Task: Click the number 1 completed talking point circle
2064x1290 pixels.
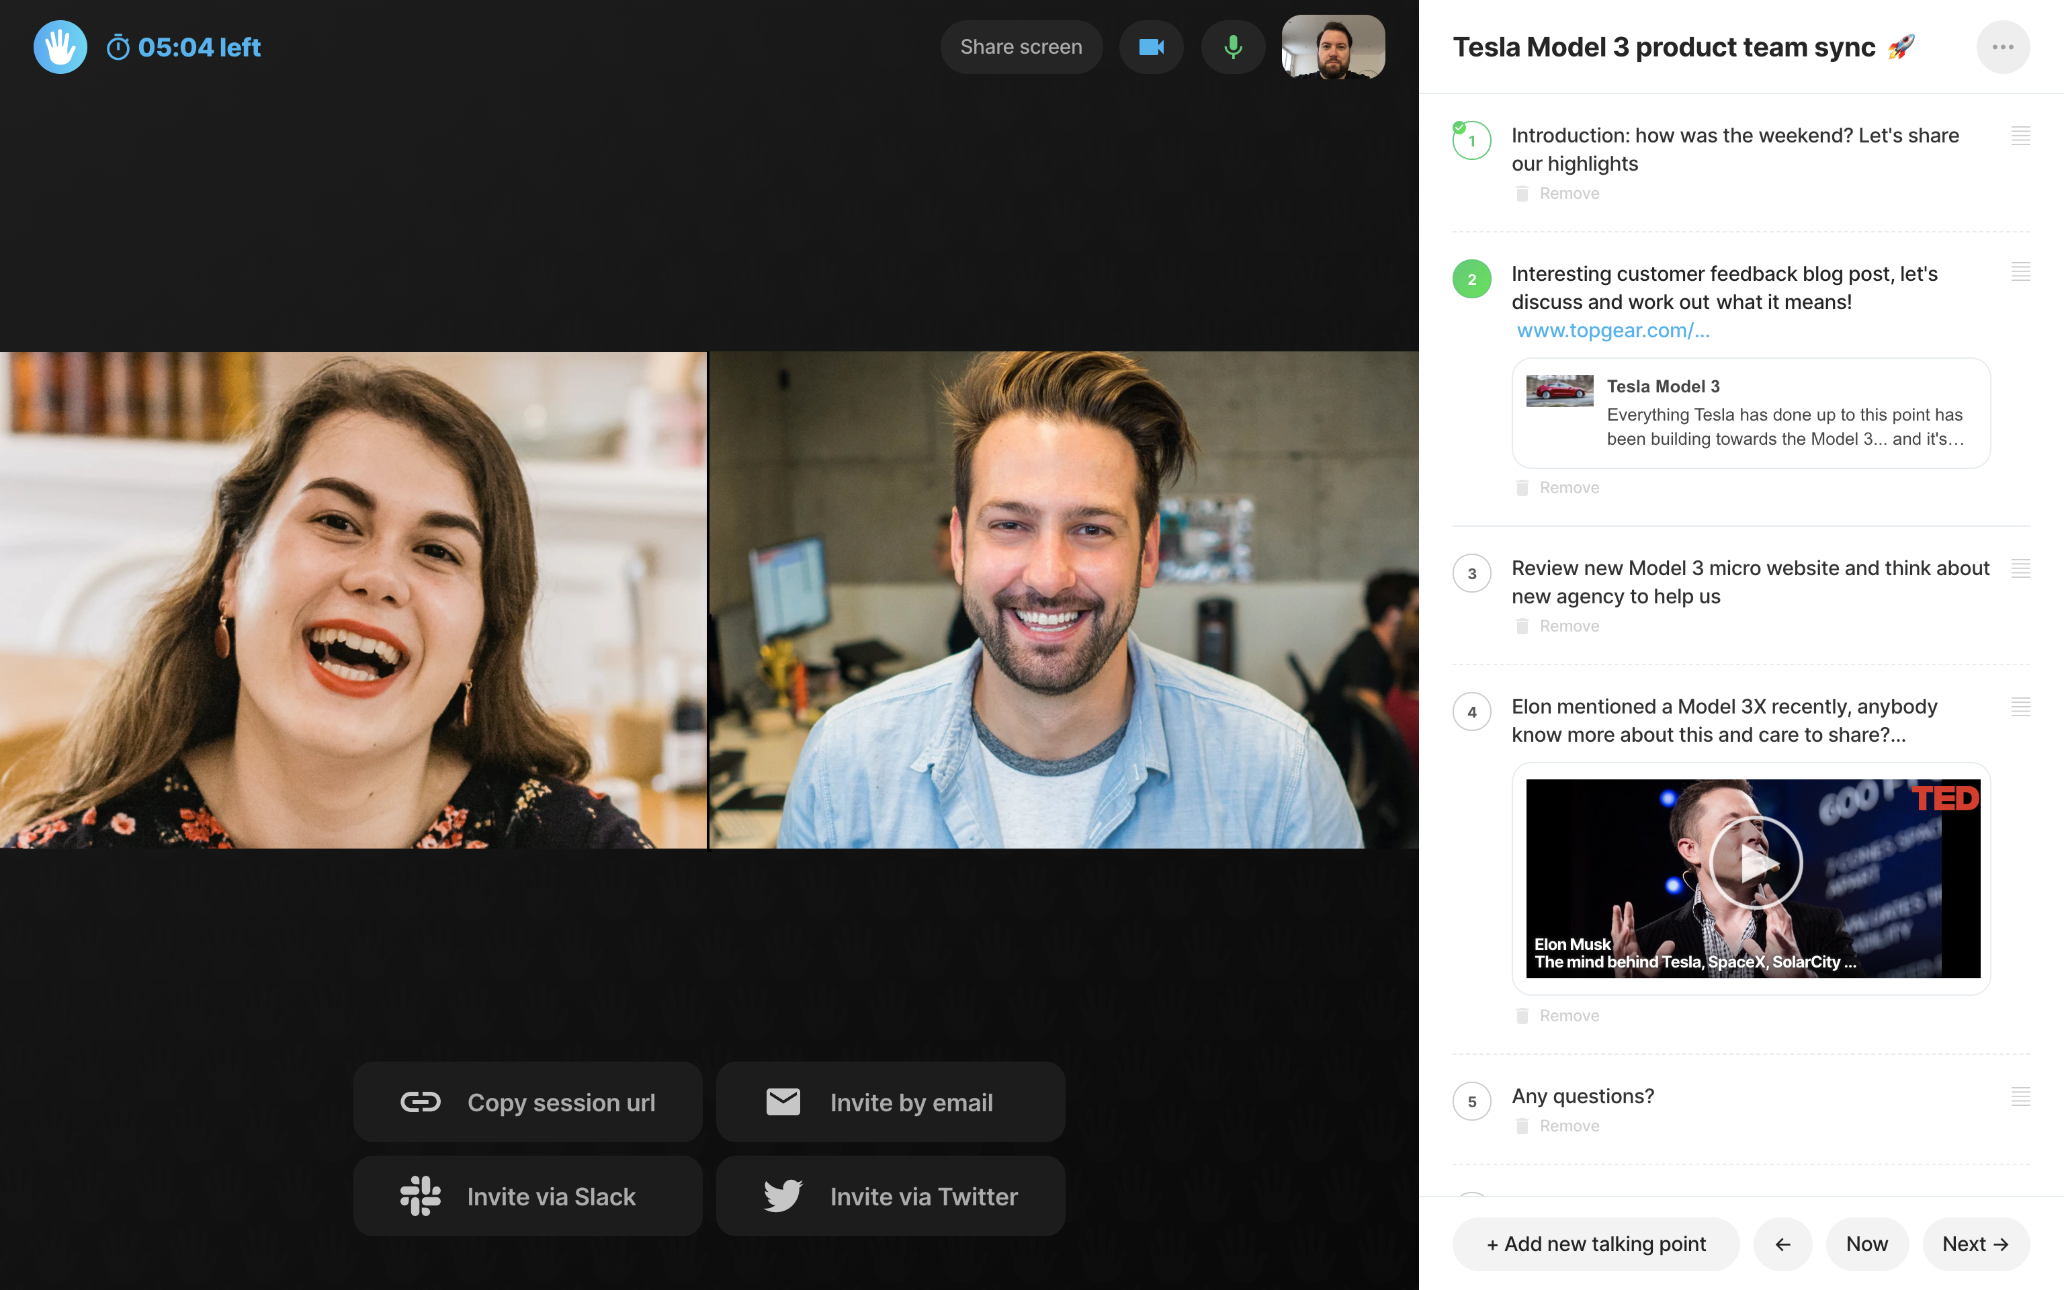Action: pyautogui.click(x=1471, y=141)
